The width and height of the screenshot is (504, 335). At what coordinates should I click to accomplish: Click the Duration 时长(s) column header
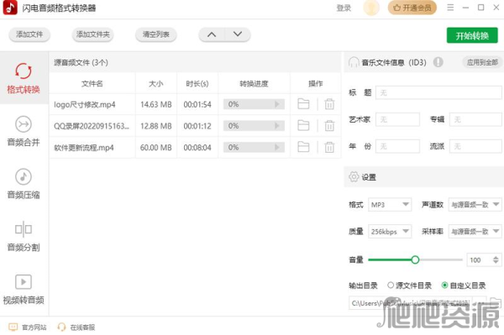197,83
